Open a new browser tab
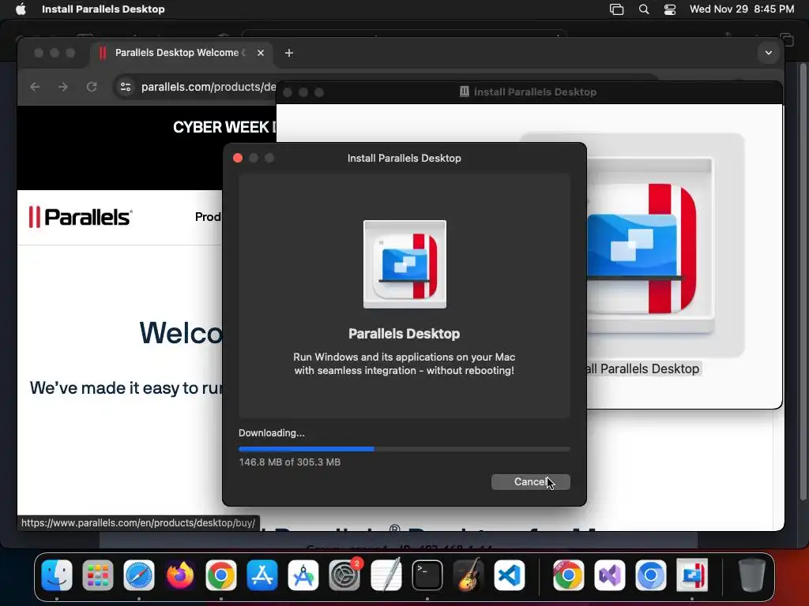The height and width of the screenshot is (606, 809). coord(289,53)
